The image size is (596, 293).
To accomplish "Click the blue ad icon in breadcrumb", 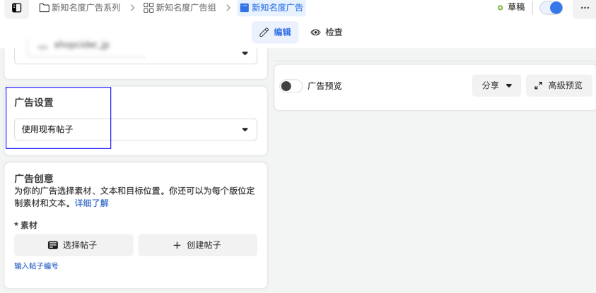I will point(244,8).
